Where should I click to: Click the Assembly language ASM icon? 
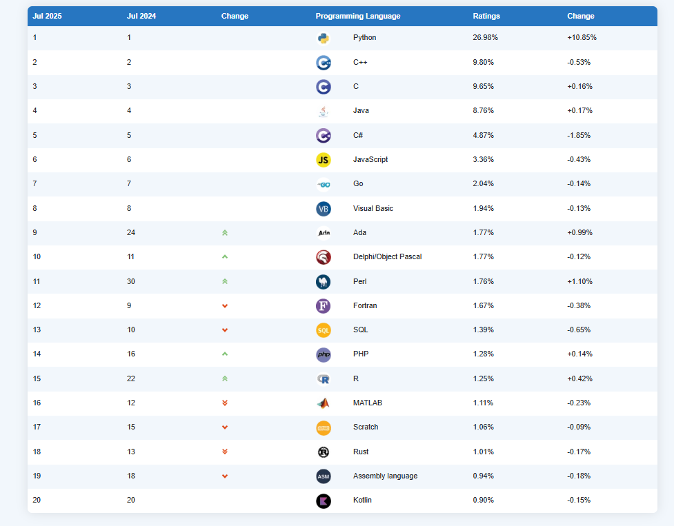(323, 476)
